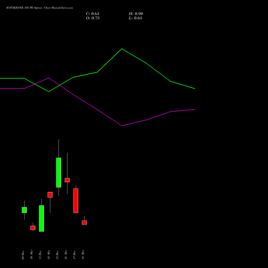Click the low value 'L: 0.65'
This screenshot has height=268, width=268.
(136, 18)
